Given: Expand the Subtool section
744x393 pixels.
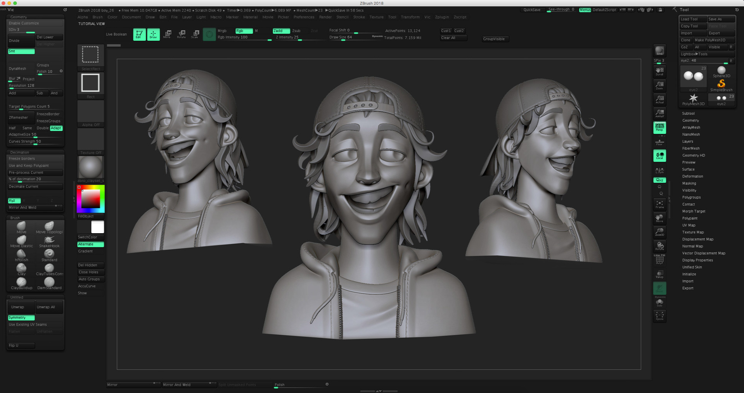Looking at the screenshot, I should click(x=688, y=113).
